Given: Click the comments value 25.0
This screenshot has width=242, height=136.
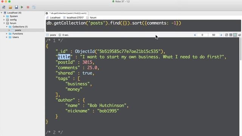Looking at the screenshot, I should point(92,68).
